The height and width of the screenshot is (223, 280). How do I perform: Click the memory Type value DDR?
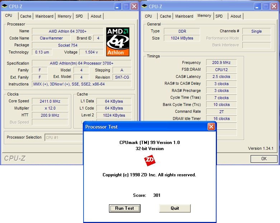click(x=182, y=31)
